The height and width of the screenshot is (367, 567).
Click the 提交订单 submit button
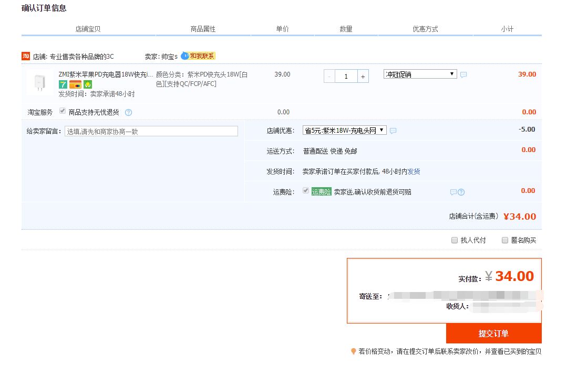click(493, 333)
